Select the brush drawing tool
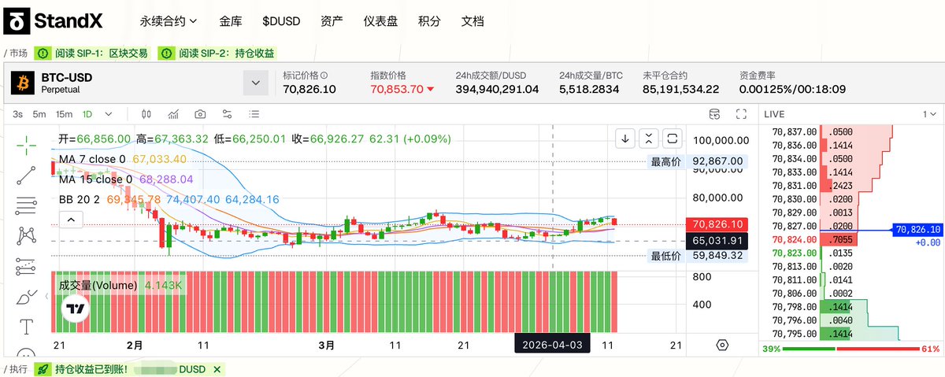The height and width of the screenshot is (377, 945). [27, 297]
